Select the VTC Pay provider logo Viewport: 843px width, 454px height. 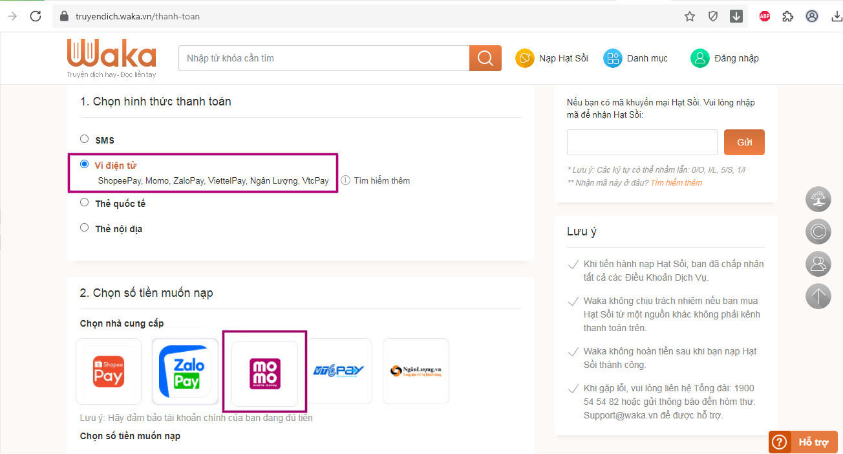[339, 371]
